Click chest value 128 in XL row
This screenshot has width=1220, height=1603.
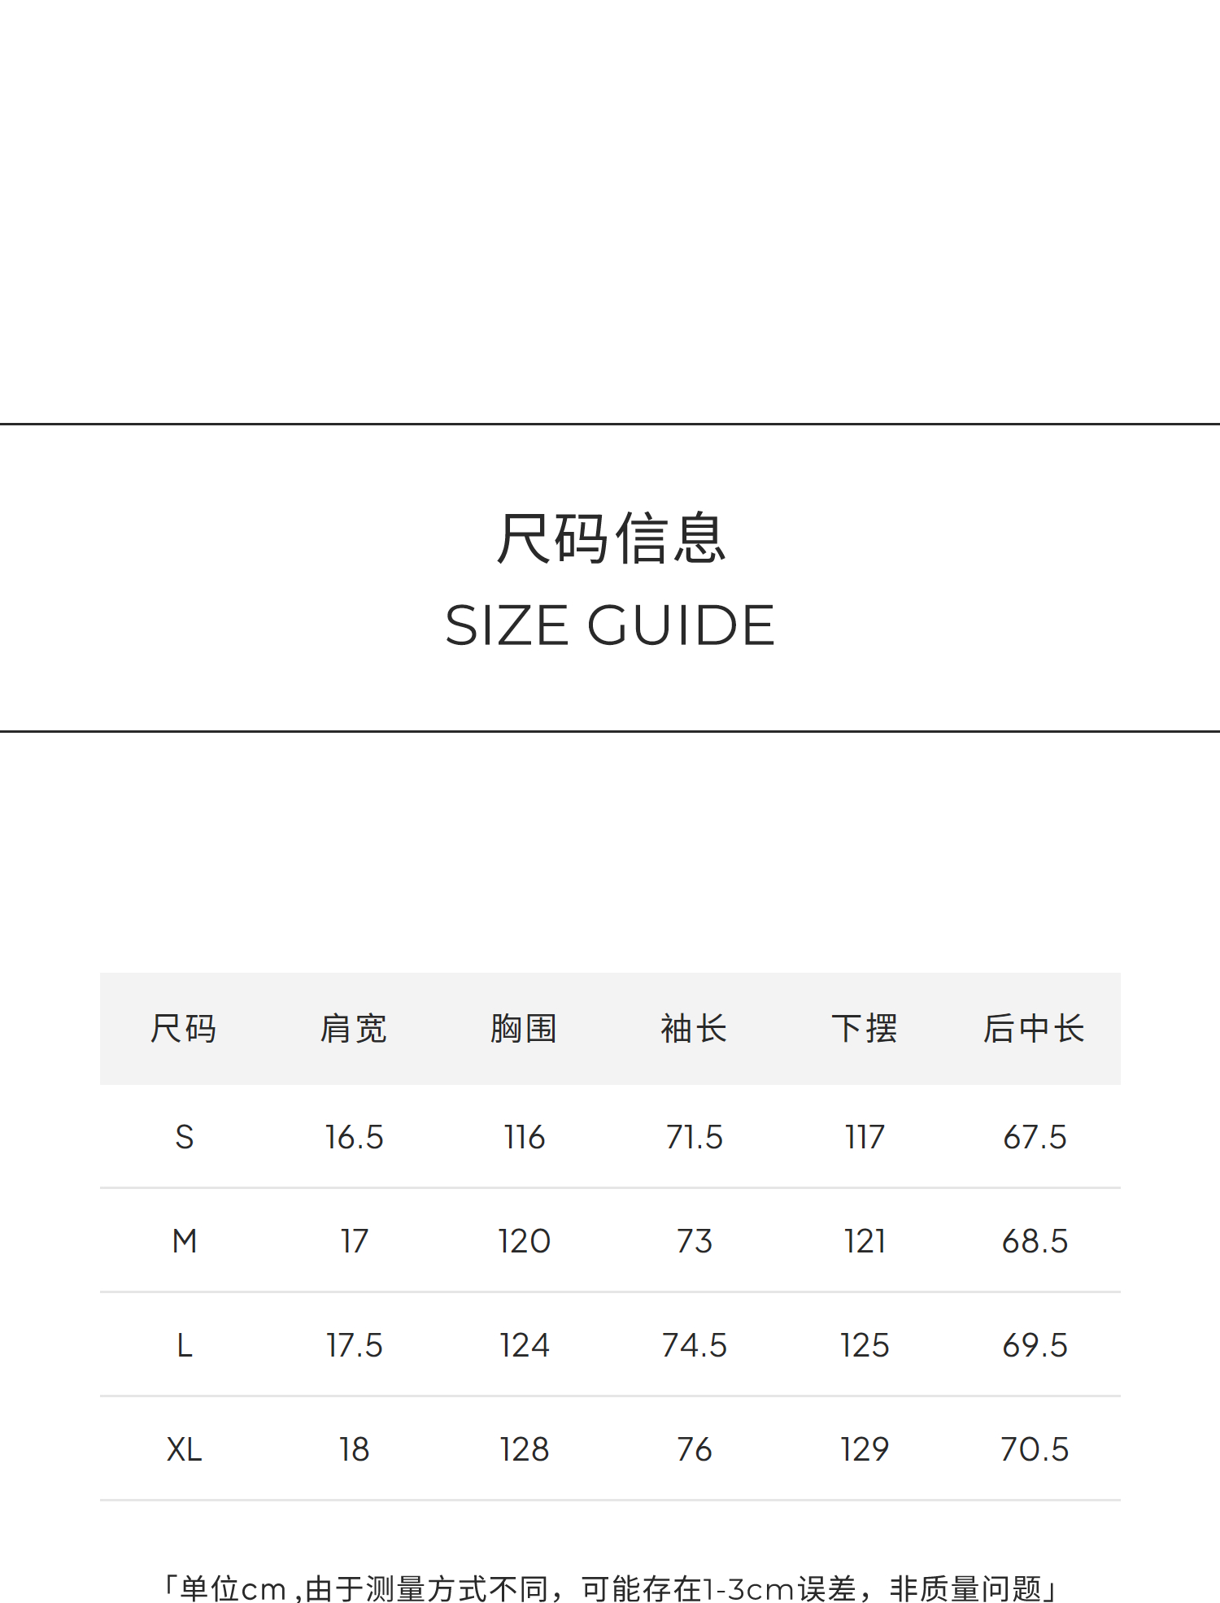(x=524, y=1449)
